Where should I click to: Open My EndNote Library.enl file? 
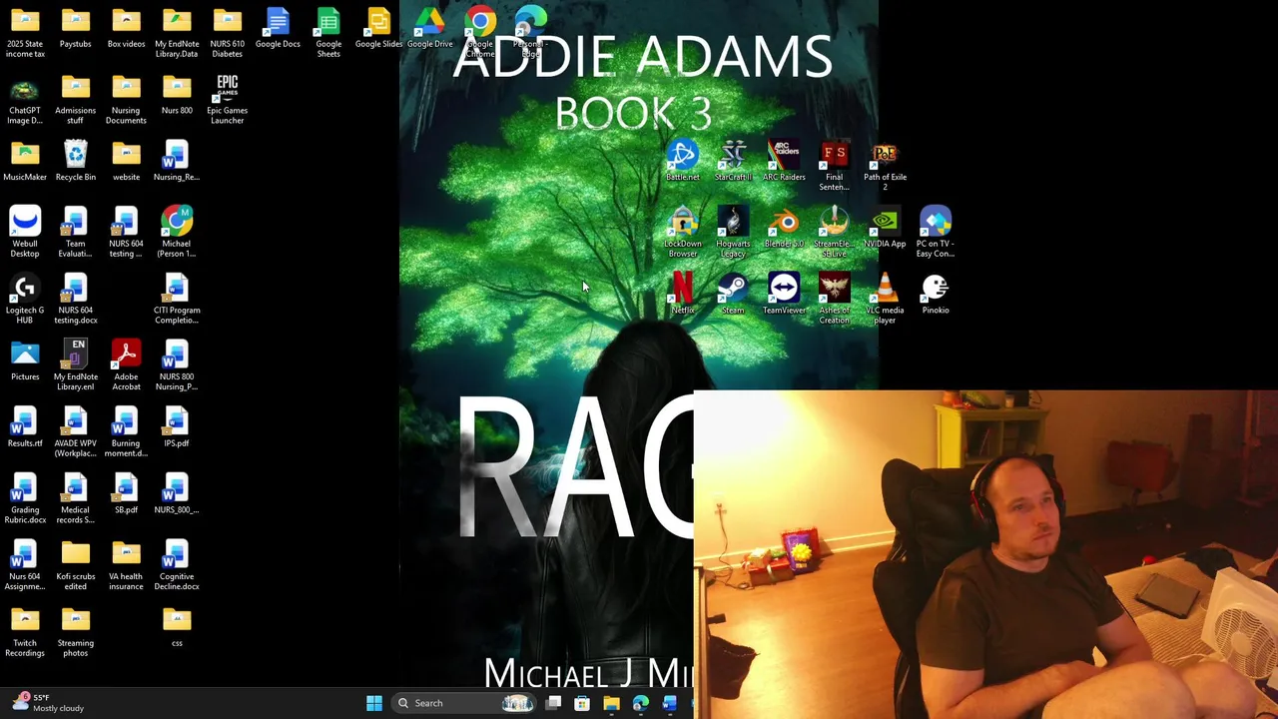[x=76, y=365]
